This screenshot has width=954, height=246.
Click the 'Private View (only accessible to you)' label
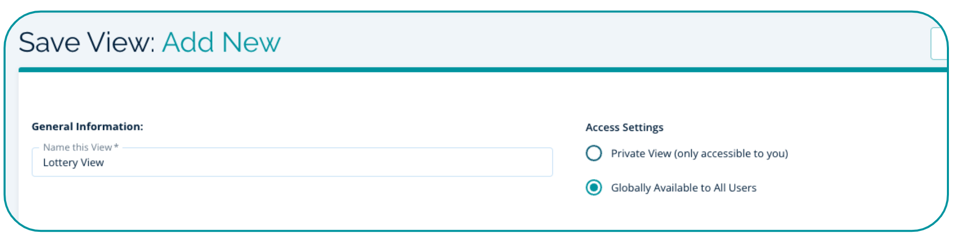pyautogui.click(x=699, y=154)
